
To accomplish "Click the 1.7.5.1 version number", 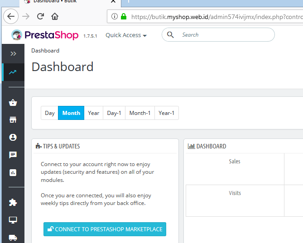I will click(90, 36).
